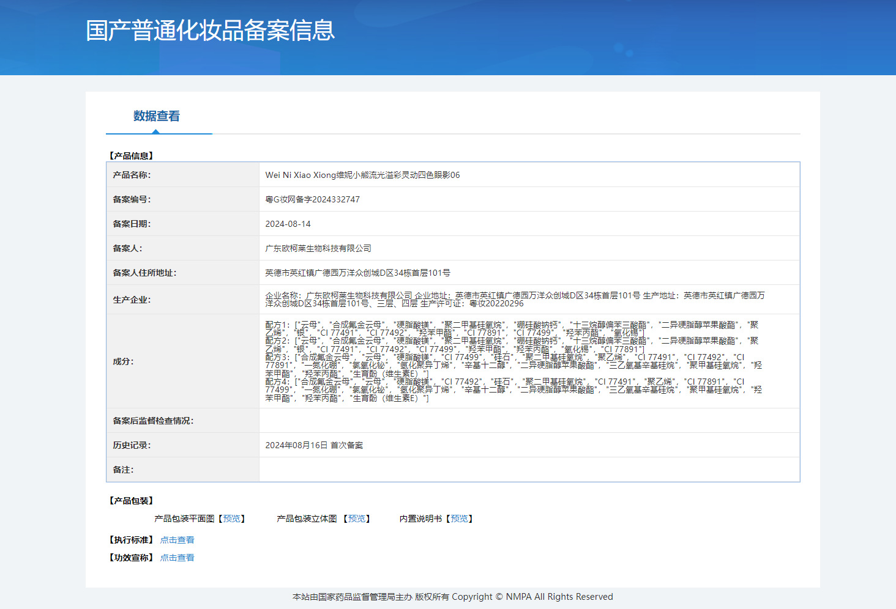Click the 备案人住所地址 address value
The height and width of the screenshot is (609, 896).
tap(357, 273)
